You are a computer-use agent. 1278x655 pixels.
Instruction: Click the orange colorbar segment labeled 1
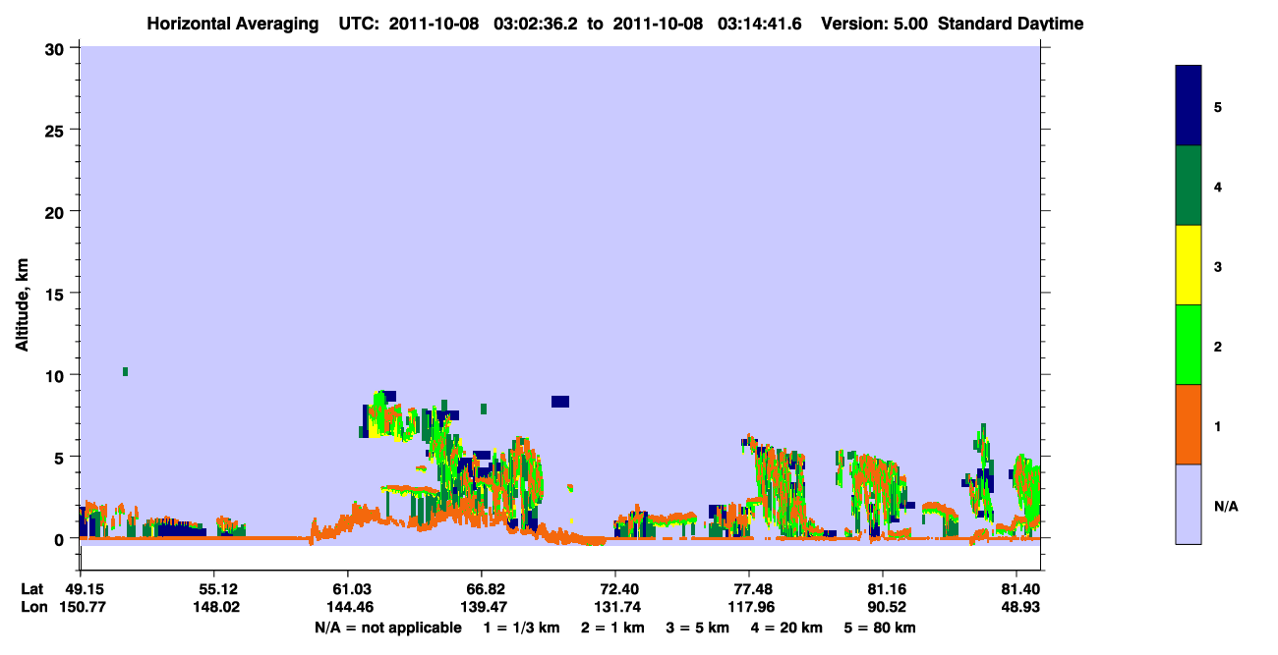1189,424
